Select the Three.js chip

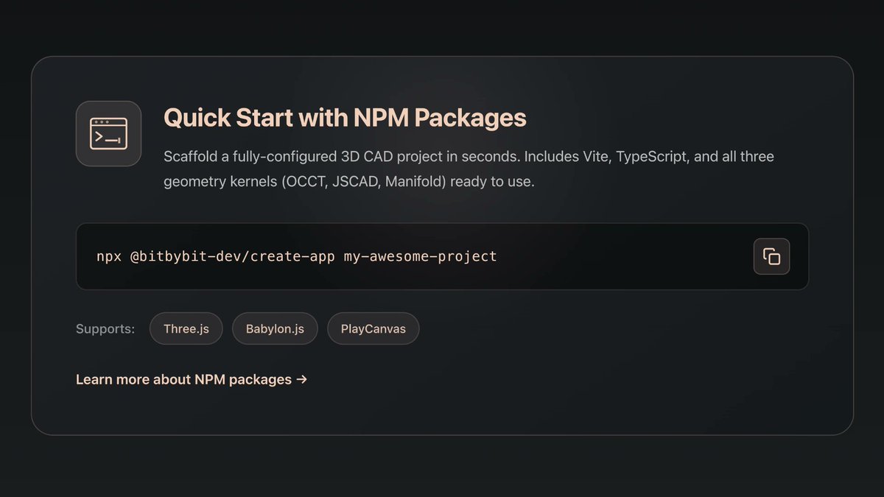pyautogui.click(x=186, y=328)
